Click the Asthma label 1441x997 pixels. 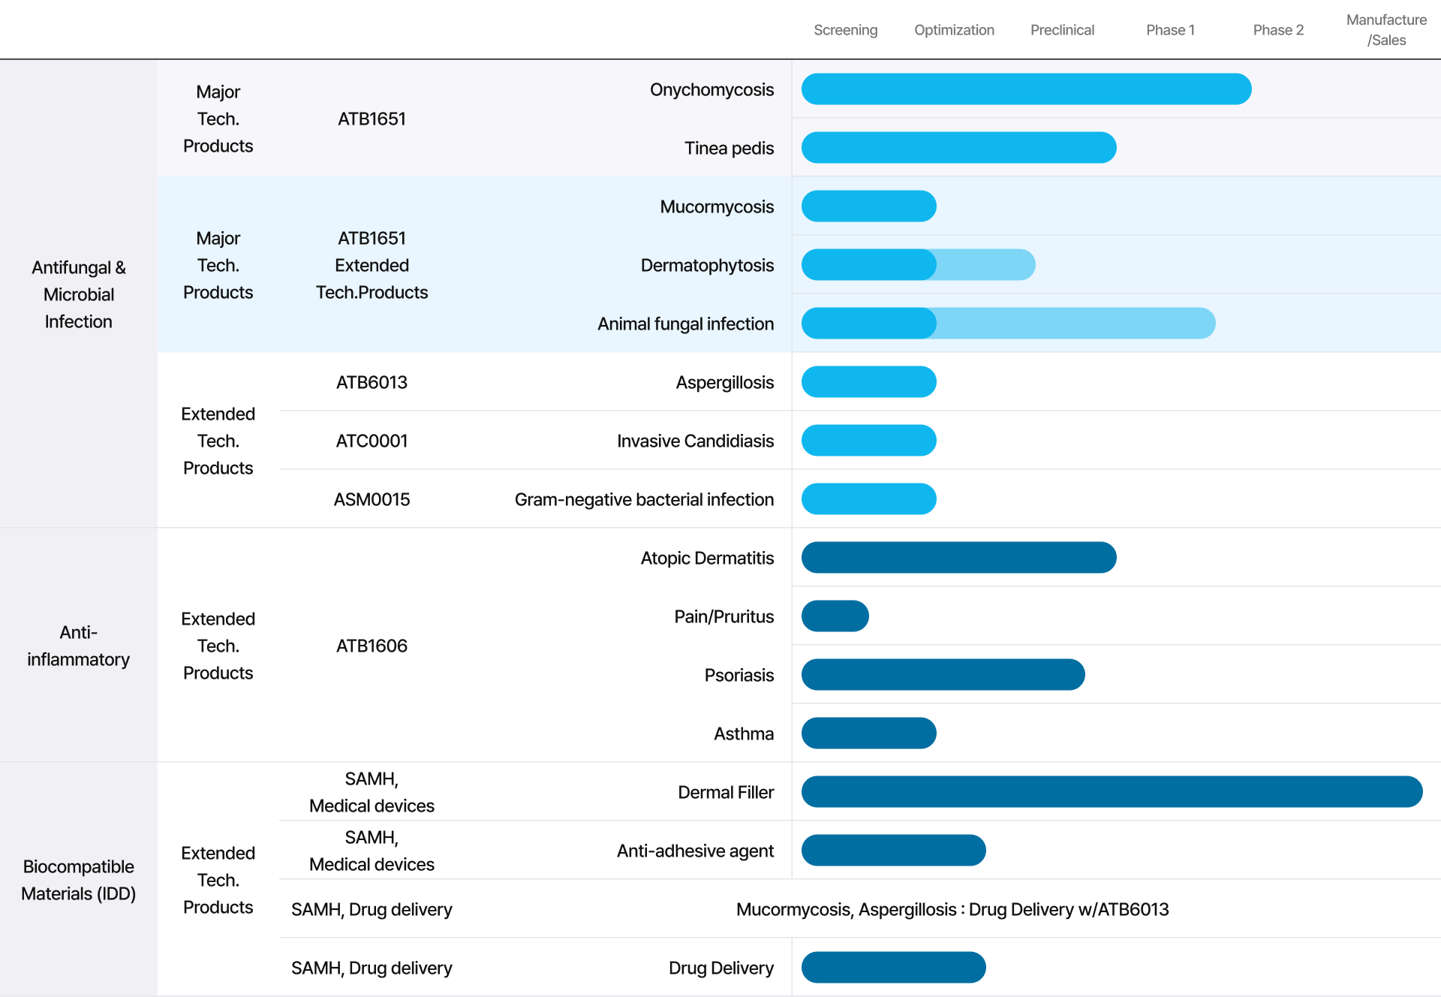pyautogui.click(x=743, y=734)
